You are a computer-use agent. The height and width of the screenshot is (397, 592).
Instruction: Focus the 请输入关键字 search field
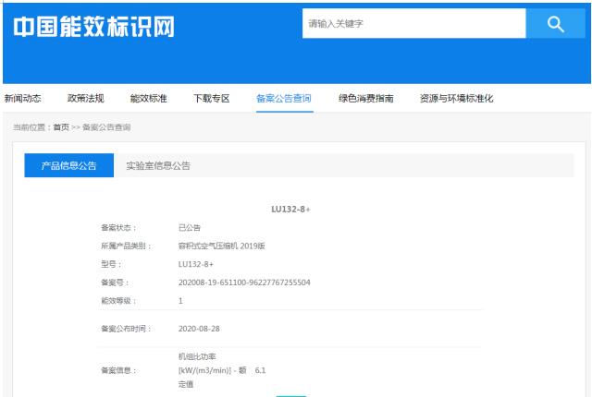pyautogui.click(x=413, y=24)
